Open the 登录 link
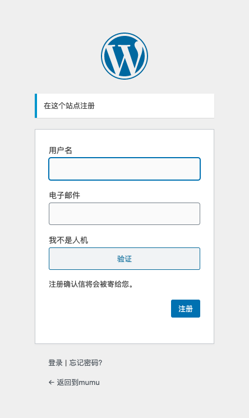Screen dimensions: 249x418 coord(56,363)
